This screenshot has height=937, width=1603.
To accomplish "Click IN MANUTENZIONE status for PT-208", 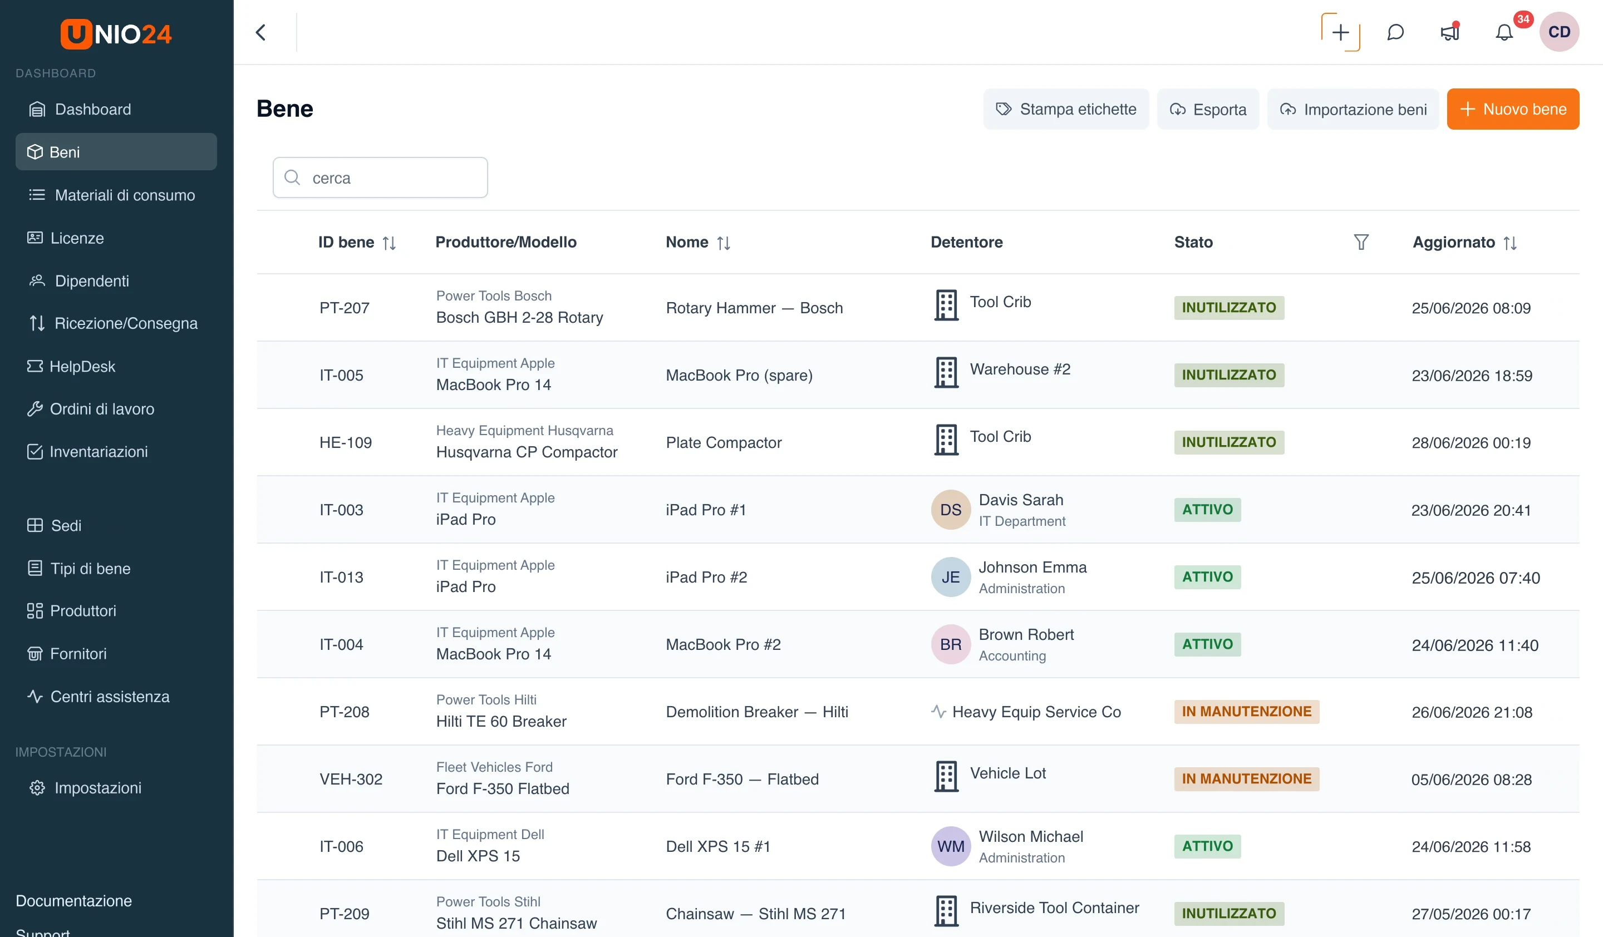I will coord(1246,712).
